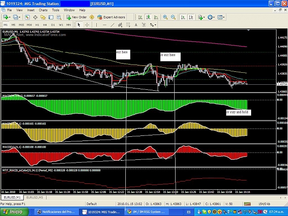Toggle the Expert Advisors button
Image resolution: width=288 pixels, height=216 pixels.
coord(111,17)
